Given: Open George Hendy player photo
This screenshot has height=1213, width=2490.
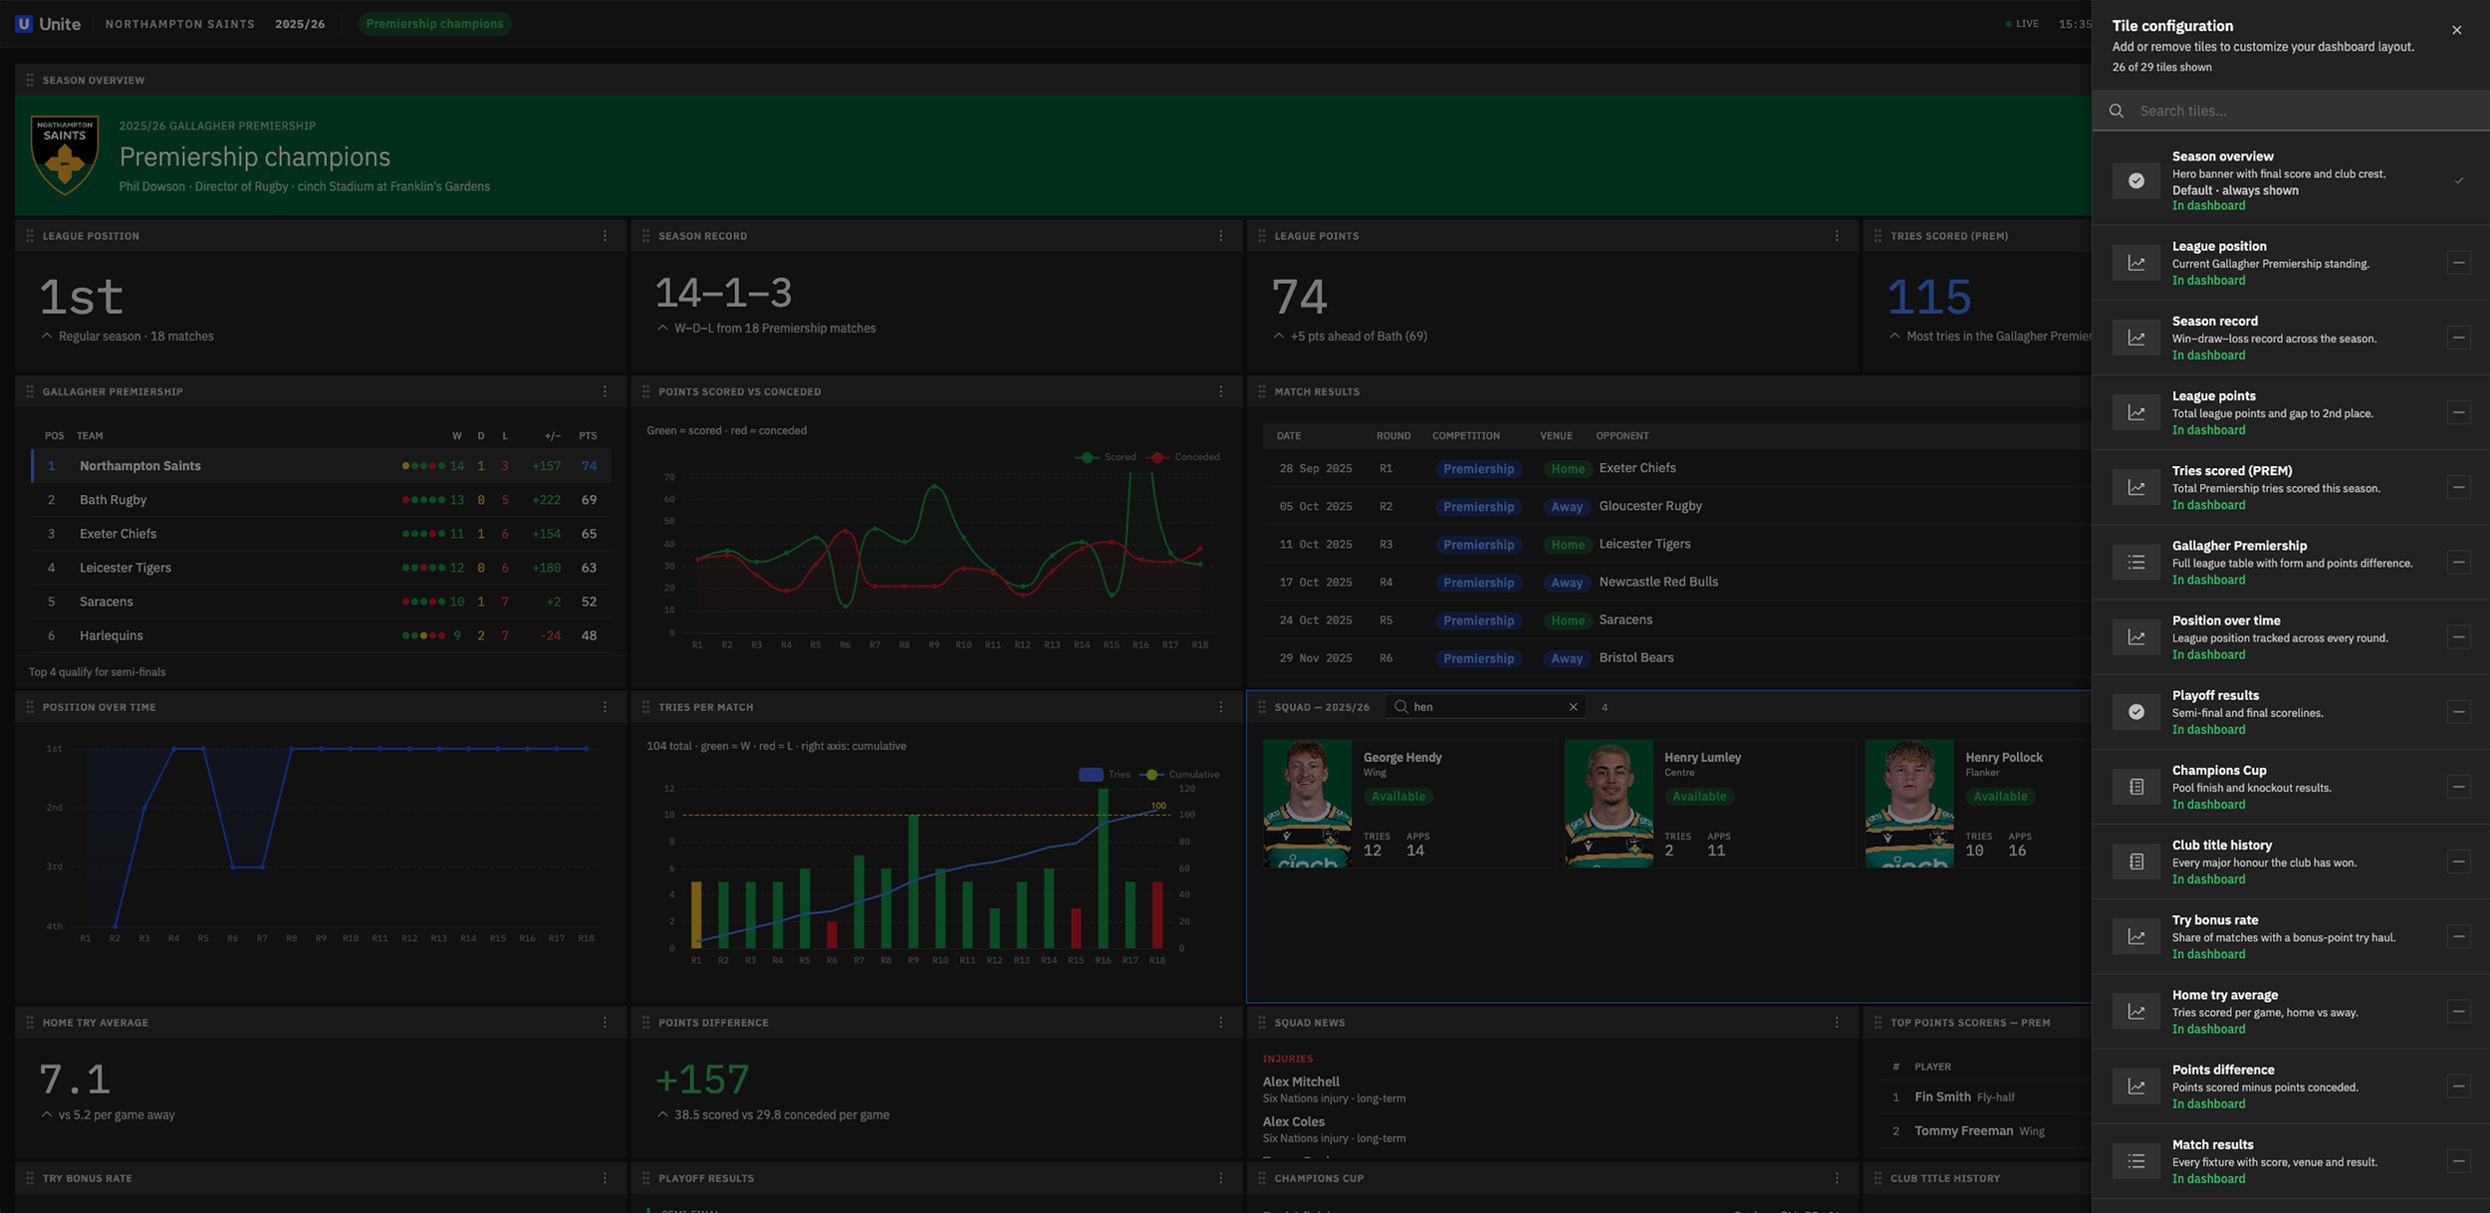Looking at the screenshot, I should pyautogui.click(x=1307, y=803).
